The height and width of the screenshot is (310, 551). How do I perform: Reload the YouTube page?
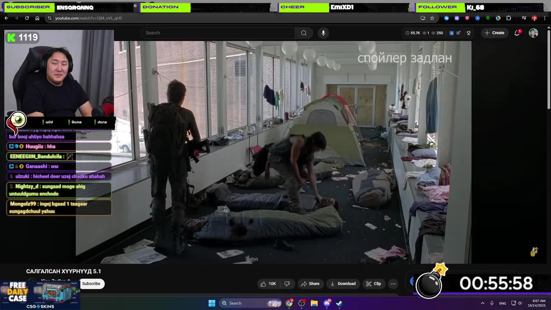pos(27,18)
